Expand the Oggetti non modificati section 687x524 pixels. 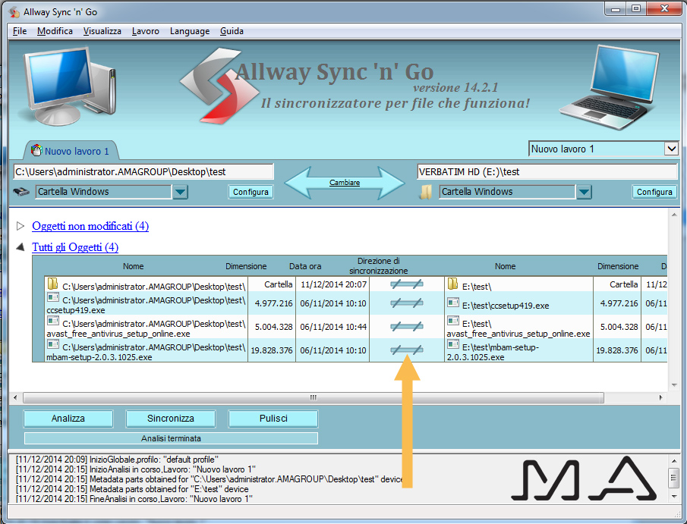pos(20,226)
